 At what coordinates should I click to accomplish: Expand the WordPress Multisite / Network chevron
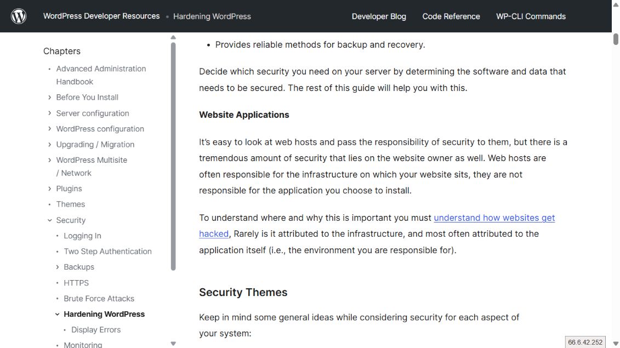[x=49, y=160]
